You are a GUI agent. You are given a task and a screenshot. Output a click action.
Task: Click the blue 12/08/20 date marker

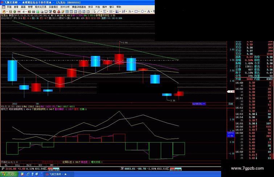[x=199, y=104]
